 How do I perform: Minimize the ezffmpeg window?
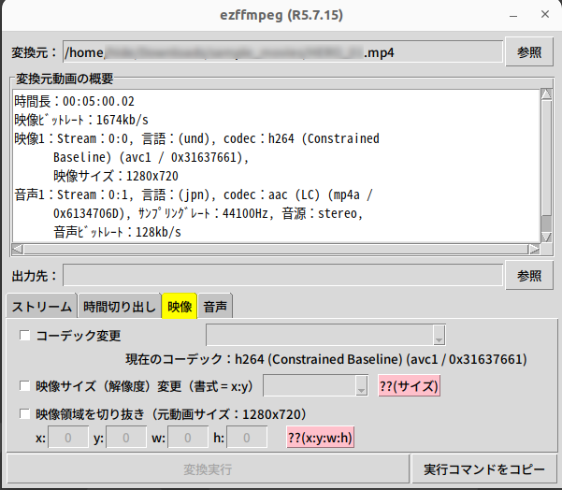[x=511, y=15]
